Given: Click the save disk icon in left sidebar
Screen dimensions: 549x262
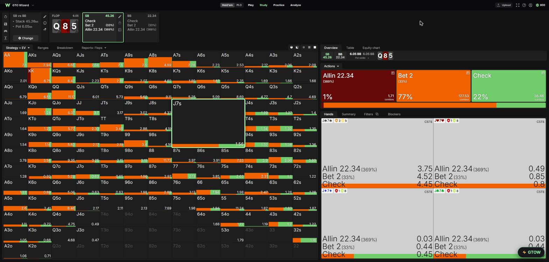Looking at the screenshot, I should pos(6,24).
